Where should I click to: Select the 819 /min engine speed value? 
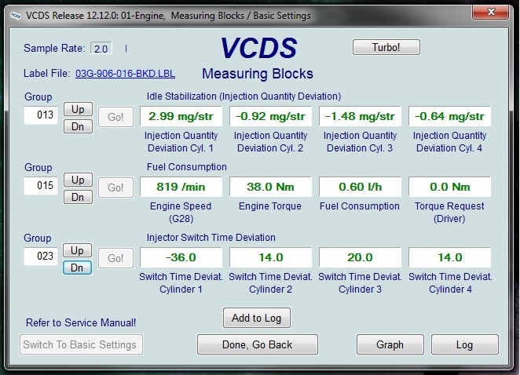pyautogui.click(x=181, y=187)
